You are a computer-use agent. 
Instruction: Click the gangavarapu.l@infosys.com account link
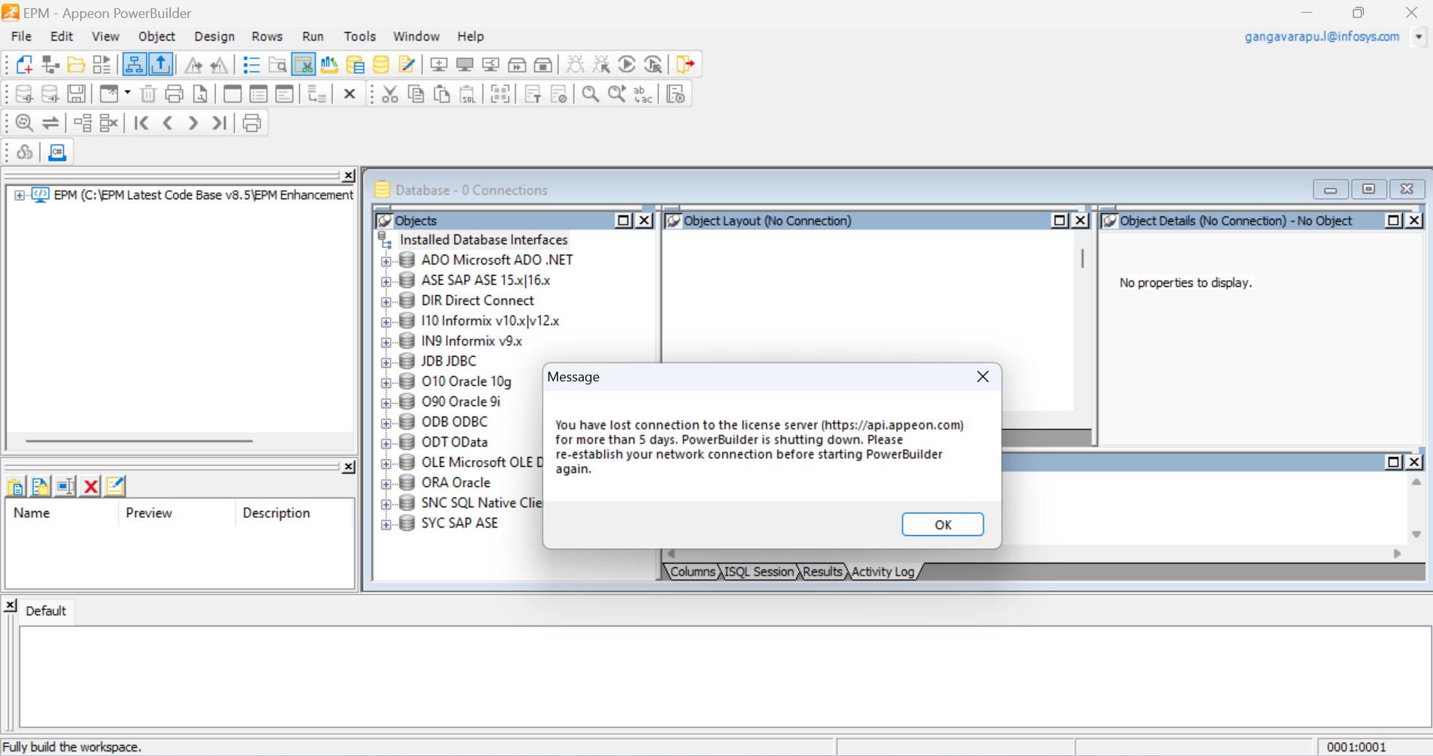click(1321, 36)
